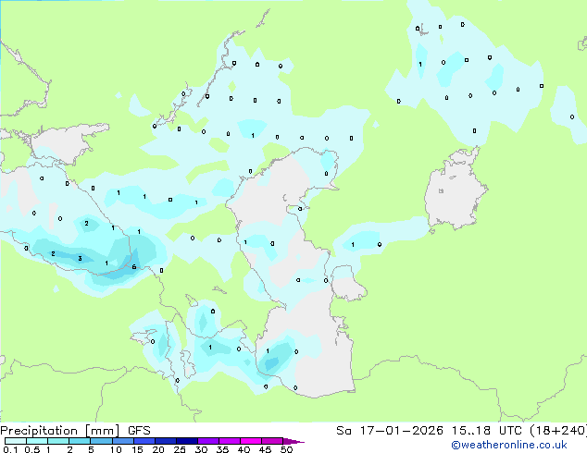Click the '50' legend scale label
Viewport: 587px width, 453px height.
pyautogui.click(x=286, y=449)
